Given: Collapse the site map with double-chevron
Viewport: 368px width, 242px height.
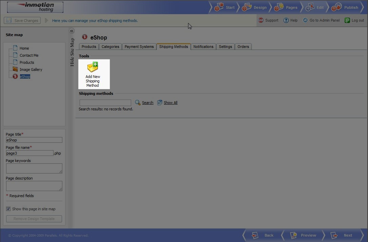Looking at the screenshot, I should [72, 31].
